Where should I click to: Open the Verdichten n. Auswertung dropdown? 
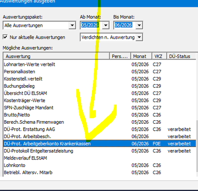click(x=139, y=37)
